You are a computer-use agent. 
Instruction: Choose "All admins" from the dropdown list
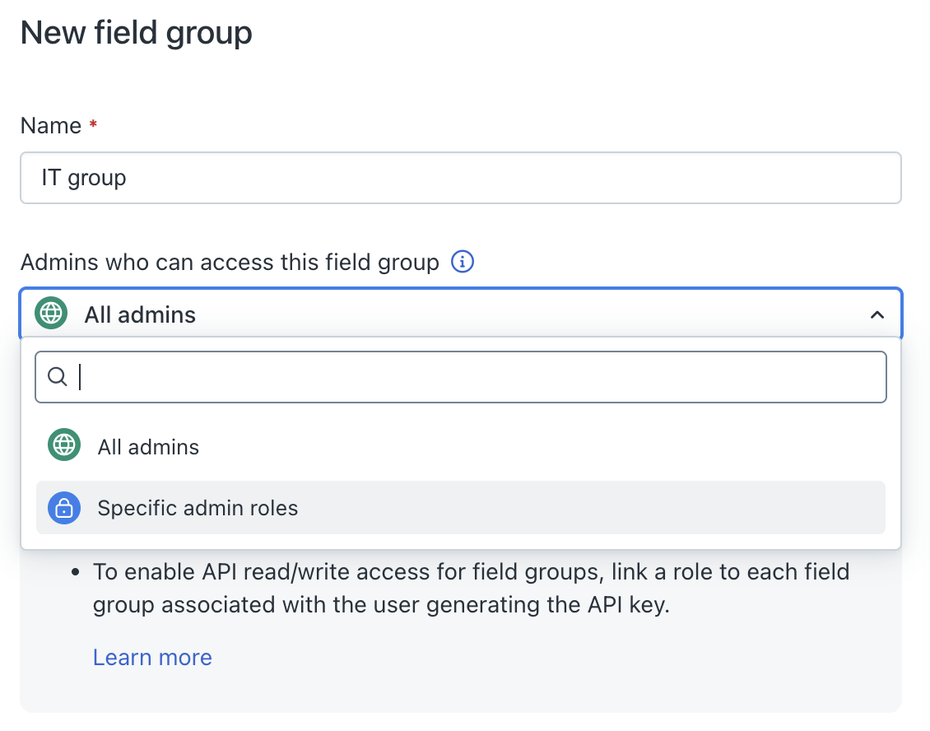click(x=148, y=447)
